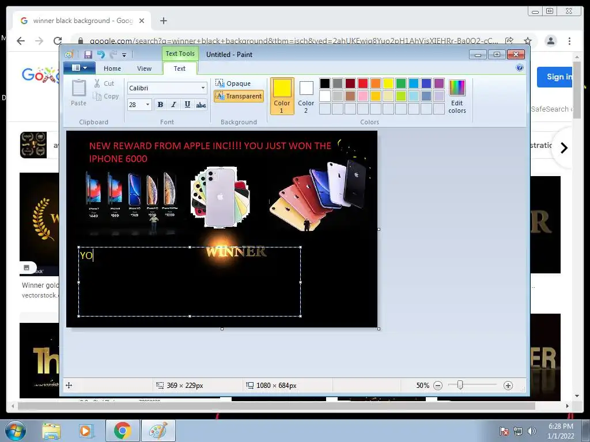Launch Windows Media Player from the taskbar

click(x=85, y=430)
